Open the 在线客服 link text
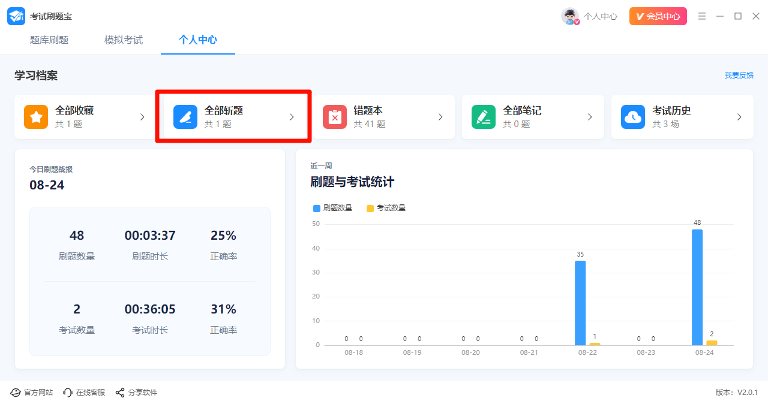This screenshot has width=768, height=404. tap(91, 393)
